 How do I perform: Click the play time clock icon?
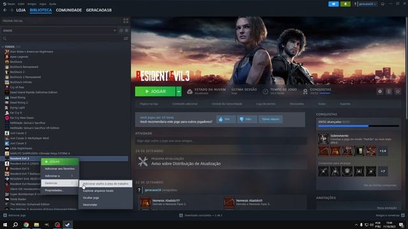pyautogui.click(x=265, y=92)
